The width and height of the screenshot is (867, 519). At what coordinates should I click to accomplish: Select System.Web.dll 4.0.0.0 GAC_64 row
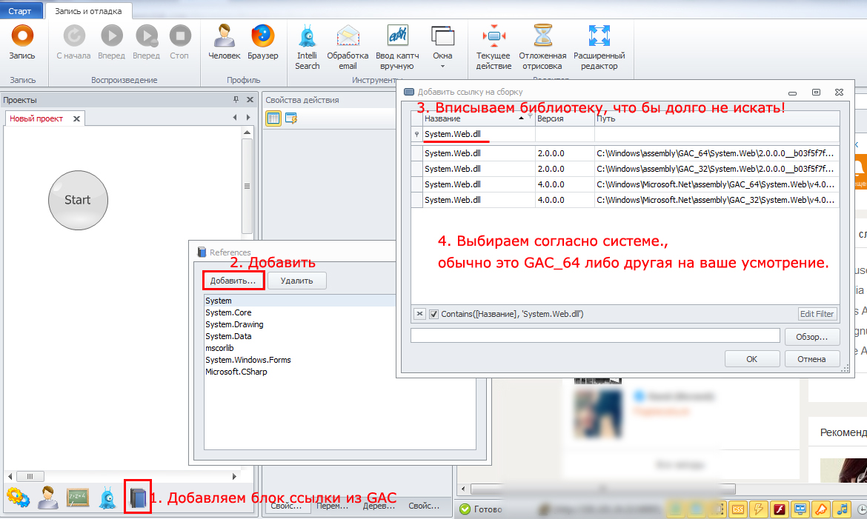pyautogui.click(x=625, y=184)
